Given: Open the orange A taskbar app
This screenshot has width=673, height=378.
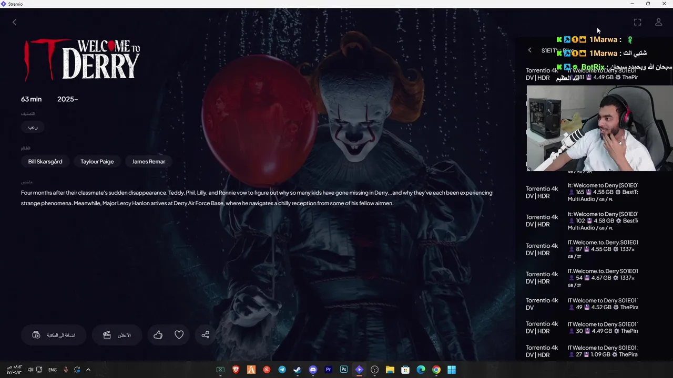Looking at the screenshot, I should tap(251, 370).
